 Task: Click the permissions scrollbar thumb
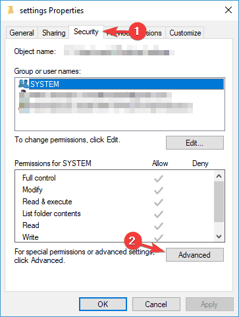pyautogui.click(x=219, y=202)
